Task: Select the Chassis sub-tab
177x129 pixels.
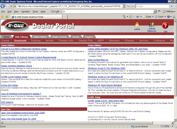Action: (x=129, y=41)
